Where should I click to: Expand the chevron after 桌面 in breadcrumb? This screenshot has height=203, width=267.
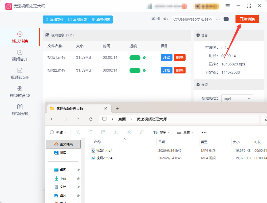tap(131, 119)
